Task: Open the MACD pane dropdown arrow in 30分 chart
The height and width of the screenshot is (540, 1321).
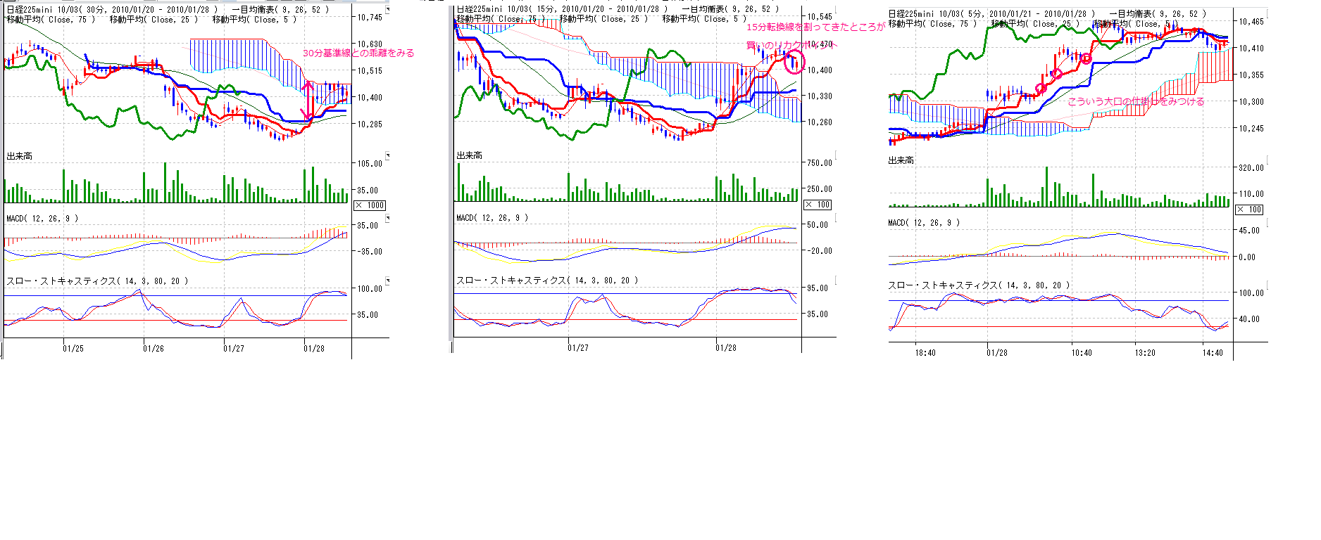Action: (x=387, y=218)
